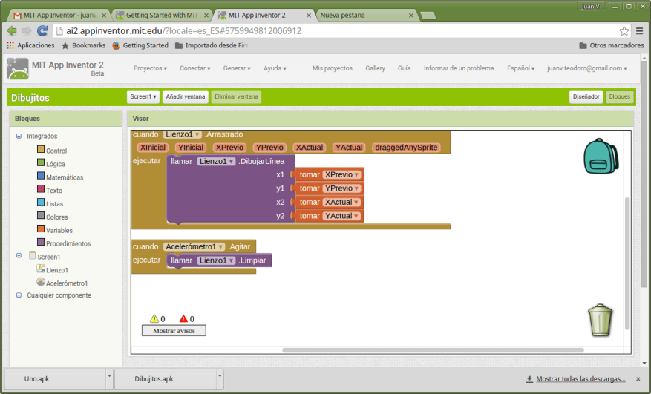651x394 pixels.
Task: Click the Mostrar avisos button
Action: 174,331
